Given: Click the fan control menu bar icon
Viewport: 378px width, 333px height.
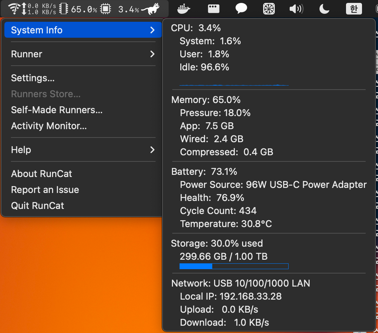Looking at the screenshot, I should pyautogui.click(x=269, y=9).
